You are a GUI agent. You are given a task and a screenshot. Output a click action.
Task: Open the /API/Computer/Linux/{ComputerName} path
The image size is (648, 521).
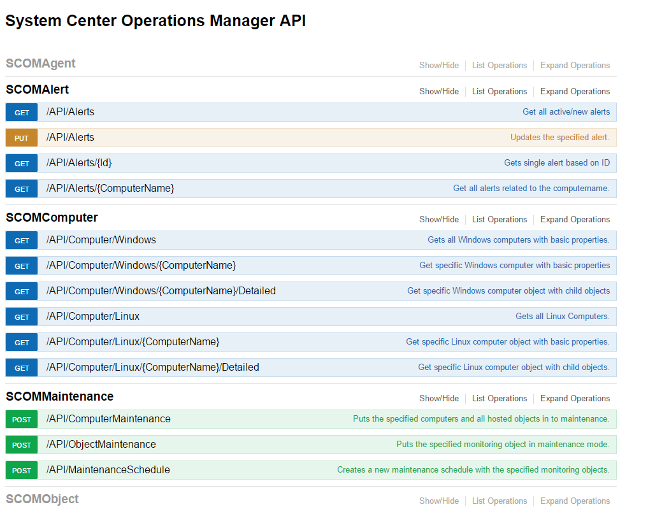point(133,341)
